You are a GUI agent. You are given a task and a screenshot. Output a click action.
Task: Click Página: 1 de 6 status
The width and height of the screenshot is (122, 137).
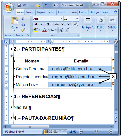15,132
